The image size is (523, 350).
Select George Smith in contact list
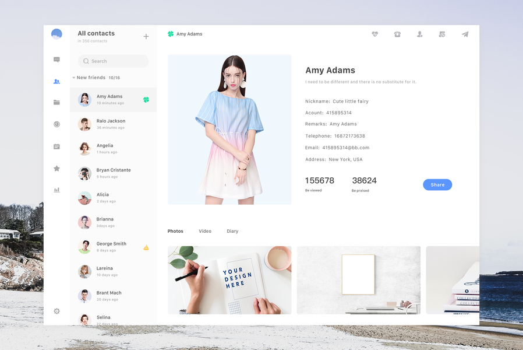point(113,247)
